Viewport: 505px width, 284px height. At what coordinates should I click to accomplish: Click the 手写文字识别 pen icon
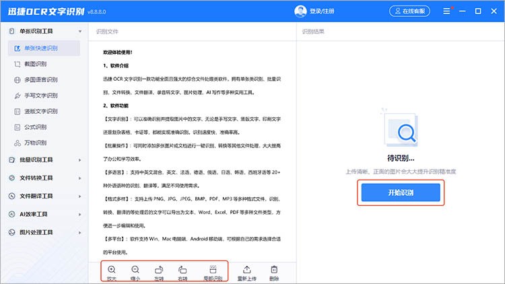coord(18,96)
